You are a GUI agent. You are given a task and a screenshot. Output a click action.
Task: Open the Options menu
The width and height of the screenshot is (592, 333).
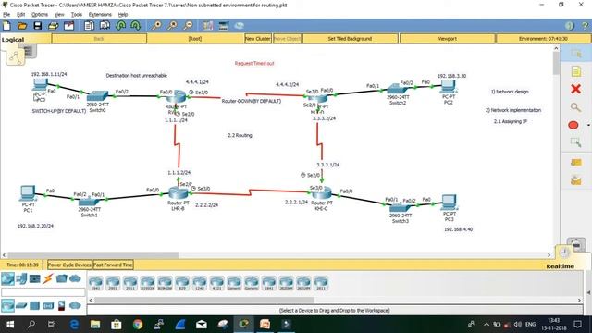click(x=40, y=15)
